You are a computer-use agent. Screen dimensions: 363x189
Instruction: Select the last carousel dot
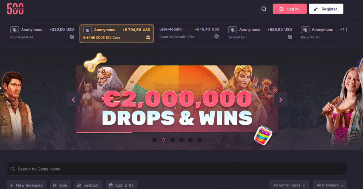click(199, 140)
